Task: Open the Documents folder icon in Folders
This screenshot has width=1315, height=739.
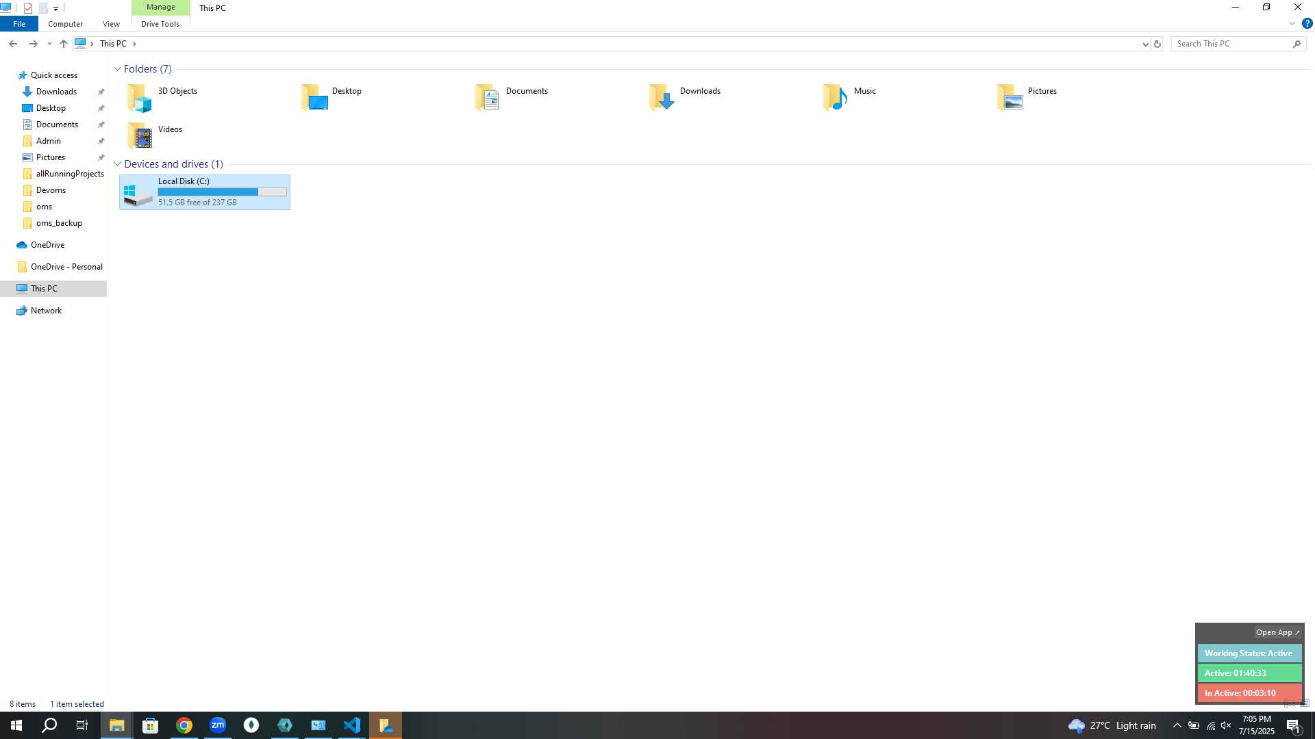Action: click(x=488, y=98)
